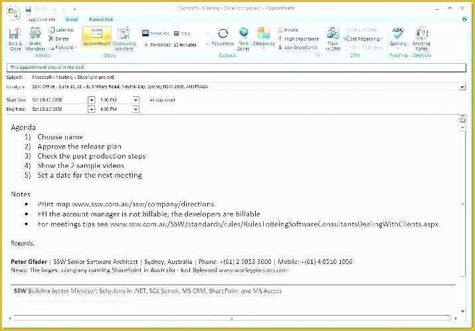Click vertical scrollbar down arrow
The height and width of the screenshot is (331, 475).
462,311
